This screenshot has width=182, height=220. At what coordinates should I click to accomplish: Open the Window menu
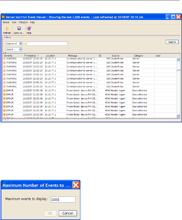[x=23, y=22]
